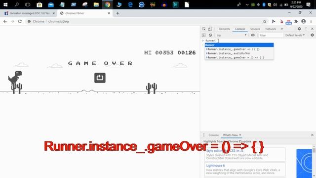Focus the console Filter field

(x=271, y=35)
